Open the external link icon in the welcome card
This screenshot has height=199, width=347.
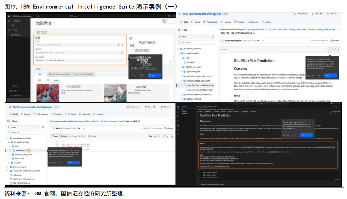pos(170,62)
